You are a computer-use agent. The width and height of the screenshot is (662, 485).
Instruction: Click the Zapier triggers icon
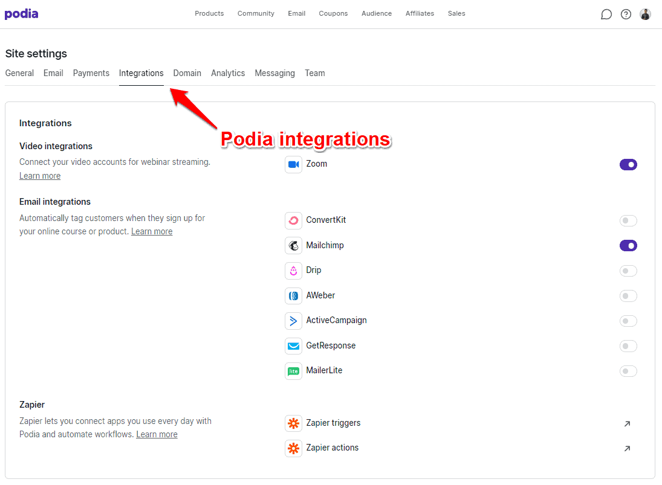click(293, 423)
